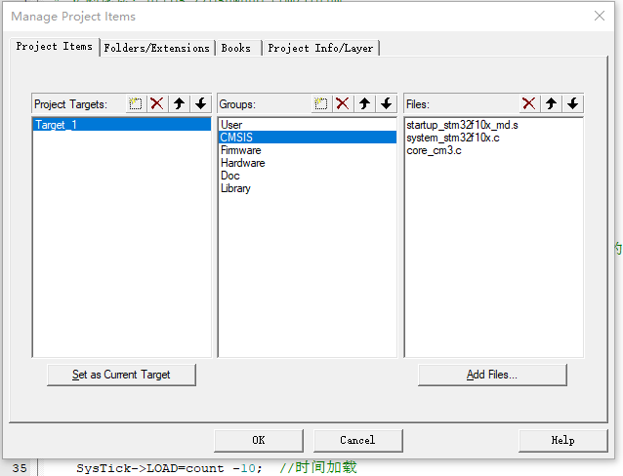Select Target_1 in Project Targets
623x476 pixels.
[122, 125]
